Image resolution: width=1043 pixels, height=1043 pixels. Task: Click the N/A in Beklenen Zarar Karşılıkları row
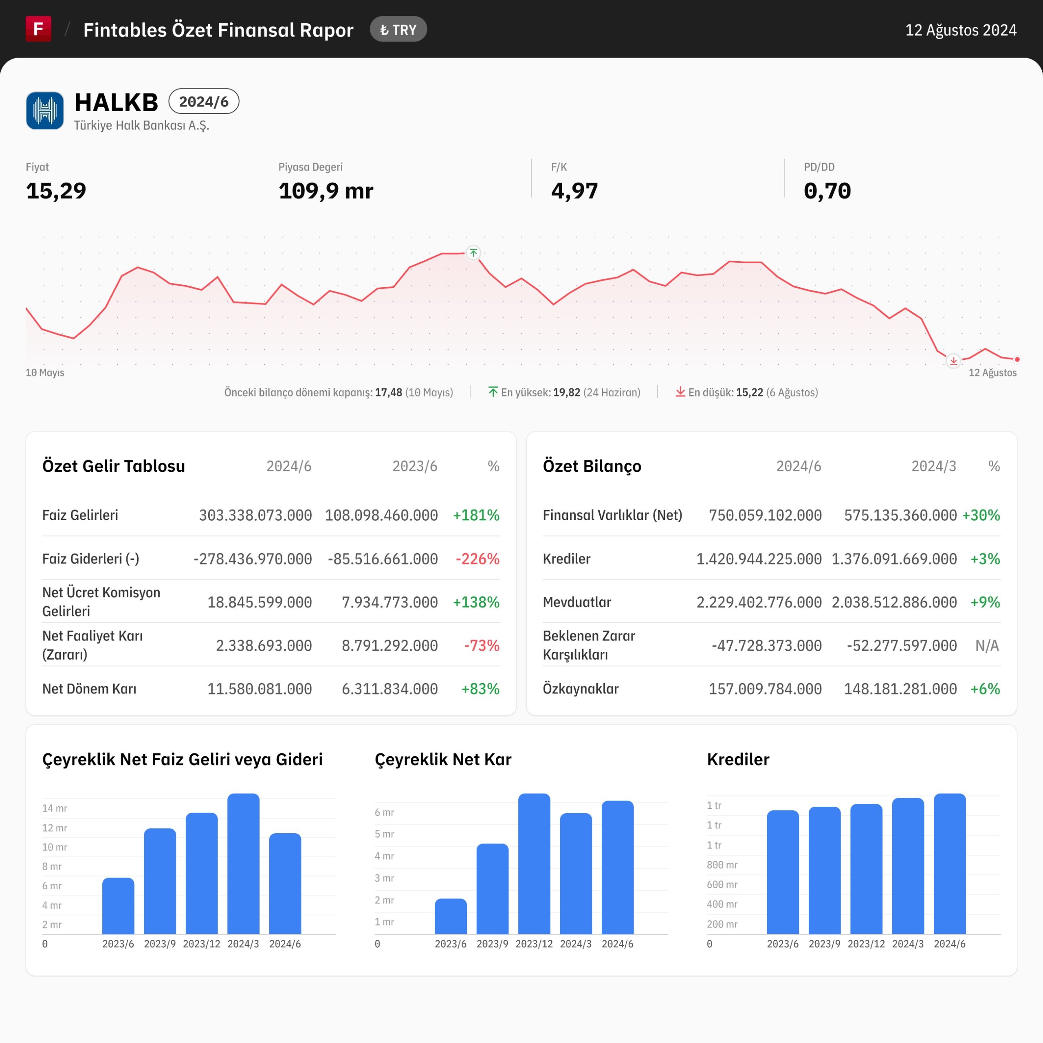[988, 646]
